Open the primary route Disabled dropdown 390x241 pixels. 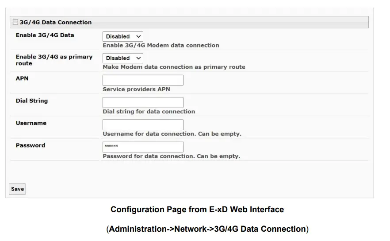point(122,58)
